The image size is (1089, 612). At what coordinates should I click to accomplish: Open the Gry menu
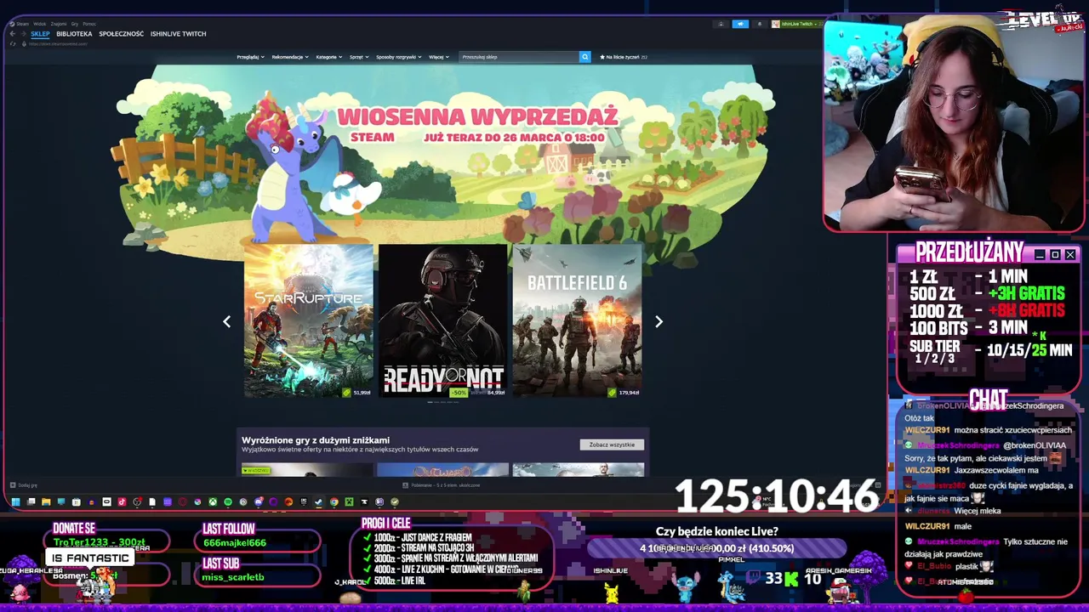coord(75,24)
